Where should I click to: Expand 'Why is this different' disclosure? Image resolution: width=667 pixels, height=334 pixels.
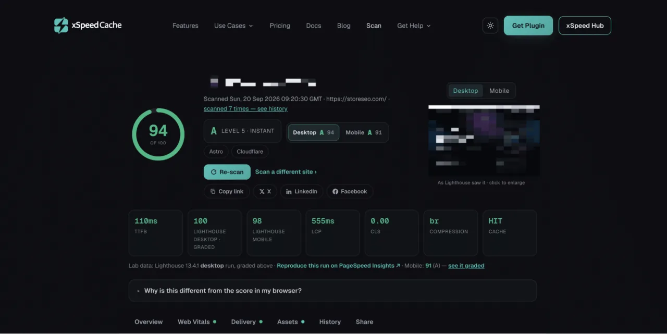tap(332, 291)
